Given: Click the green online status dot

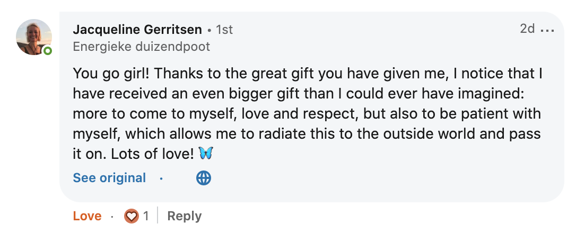Looking at the screenshot, I should [48, 51].
